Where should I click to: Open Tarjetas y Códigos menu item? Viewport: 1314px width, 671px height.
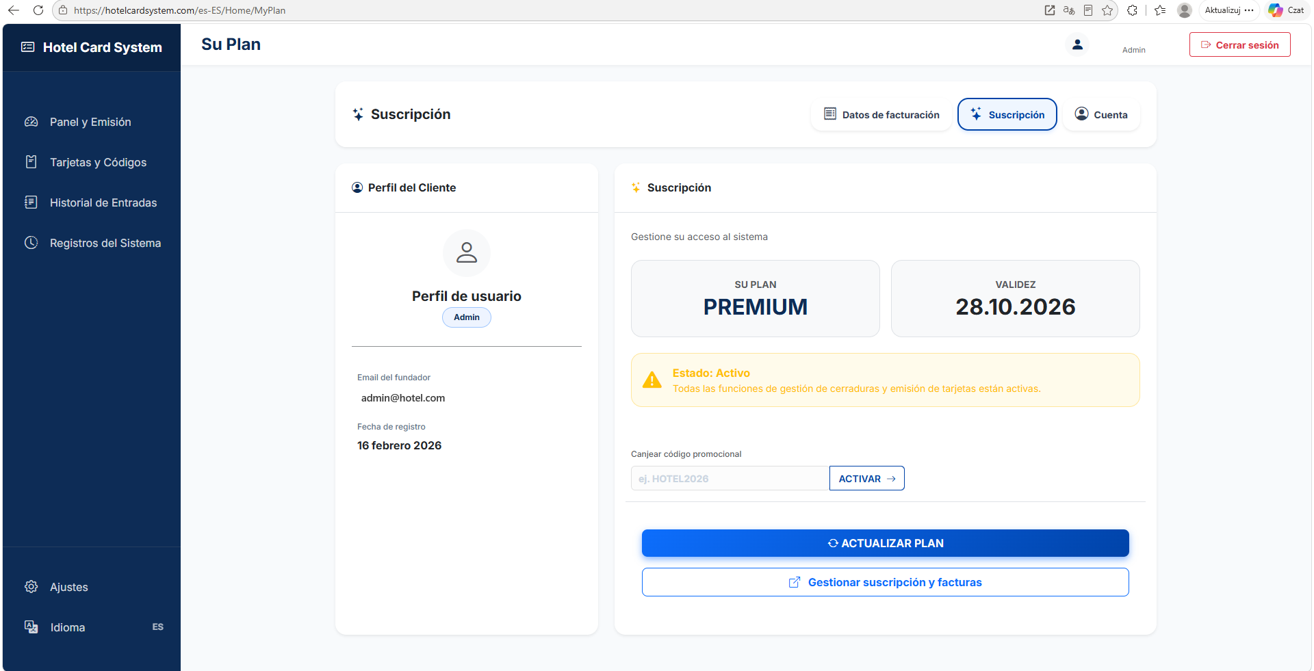point(91,162)
